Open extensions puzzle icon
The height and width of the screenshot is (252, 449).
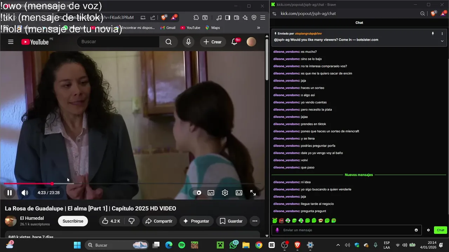tap(196, 17)
